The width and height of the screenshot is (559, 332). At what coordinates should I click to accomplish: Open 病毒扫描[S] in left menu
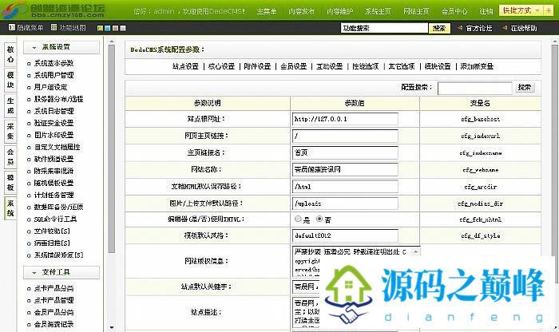coord(52,243)
